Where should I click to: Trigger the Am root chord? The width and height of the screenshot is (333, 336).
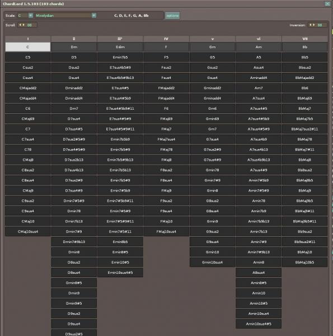click(x=259, y=47)
